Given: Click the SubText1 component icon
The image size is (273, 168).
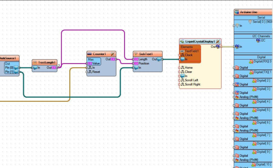Looking at the screenshot, I should pos(136,54).
